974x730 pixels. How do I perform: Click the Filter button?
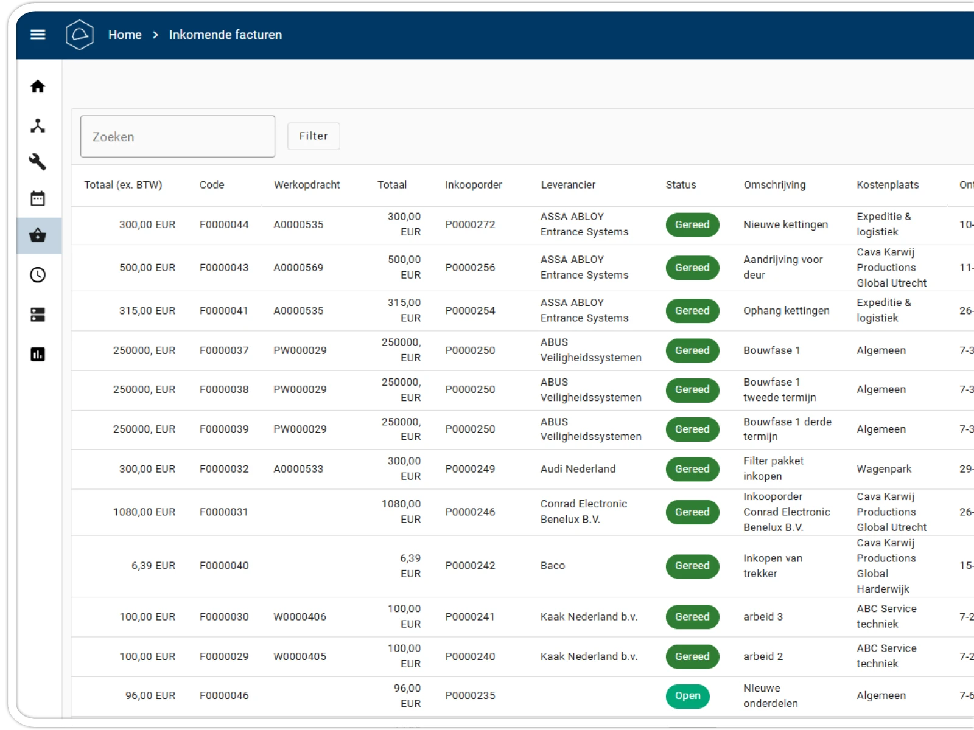click(314, 136)
